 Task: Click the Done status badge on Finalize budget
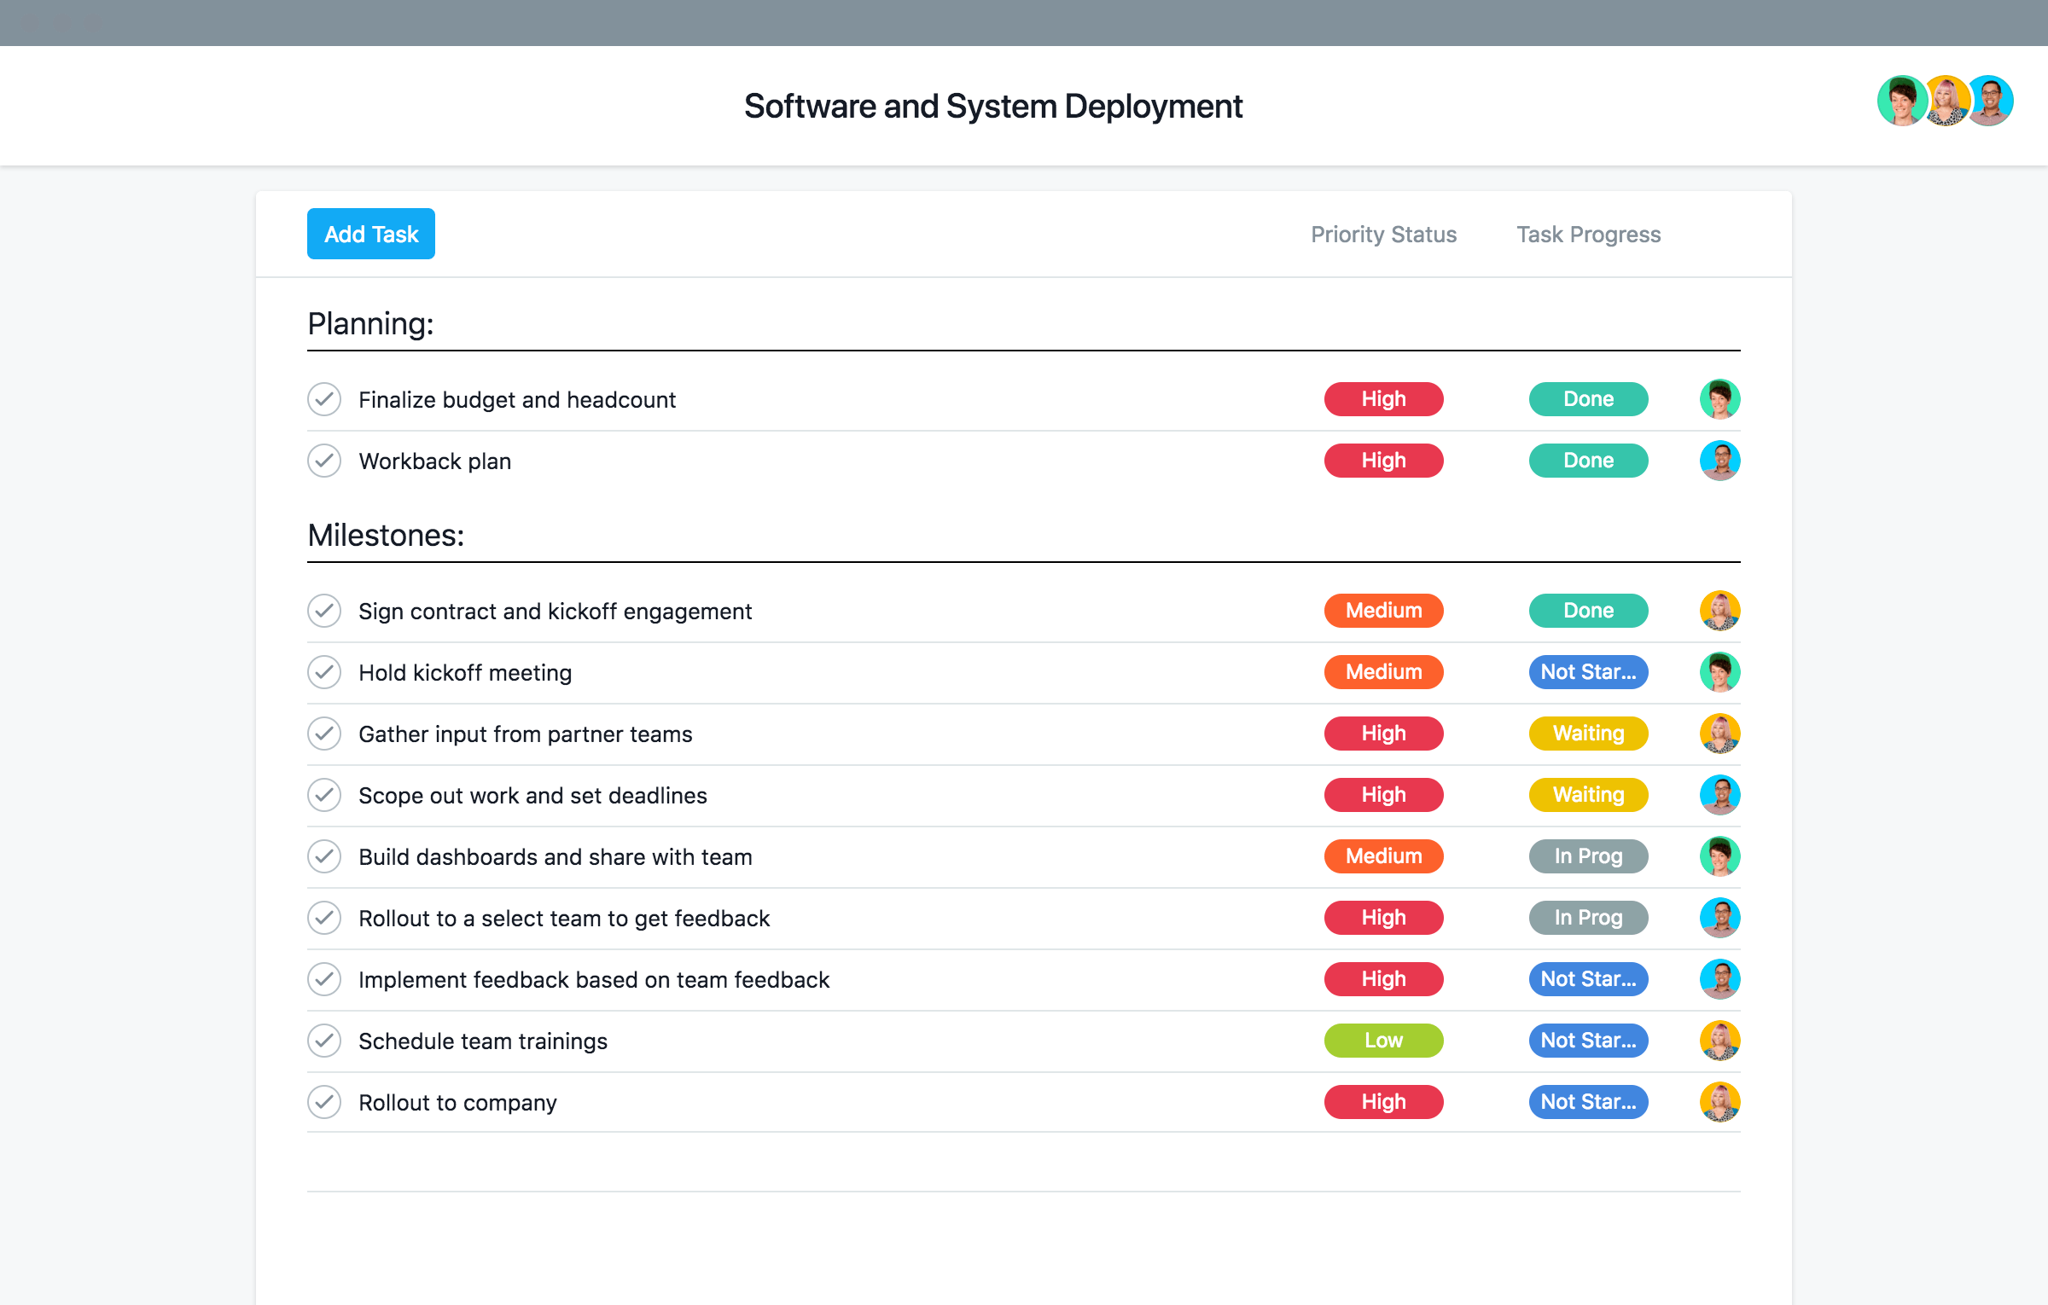(1586, 398)
